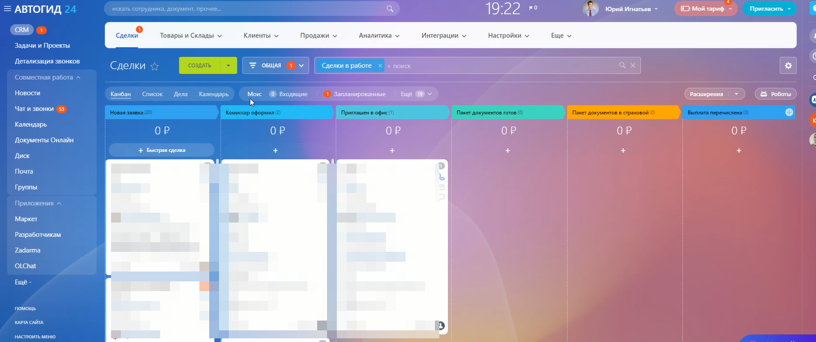This screenshot has height=342, width=816.
Task: Click the search magnifier in the deals filter
Action: 622,66
